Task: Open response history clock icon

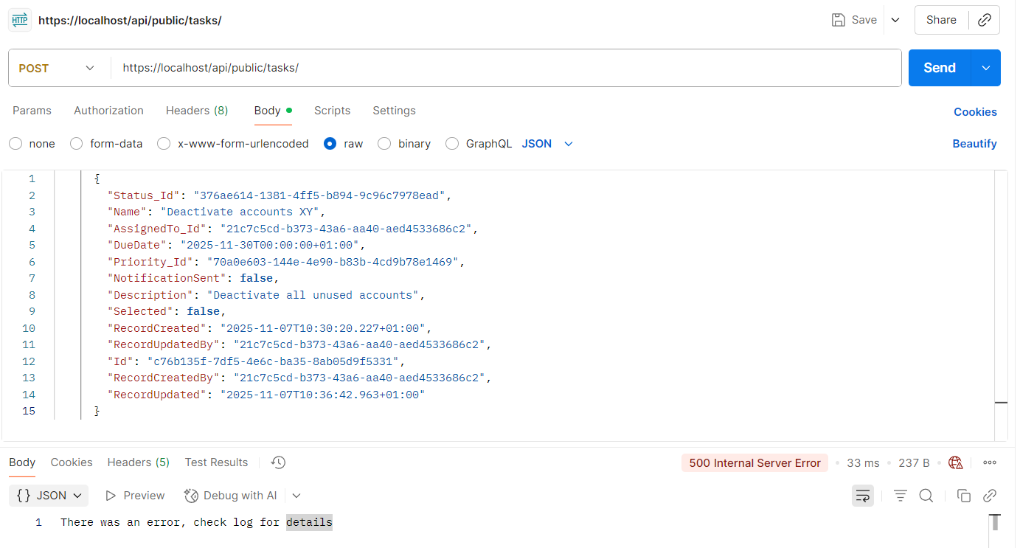Action: [278, 462]
